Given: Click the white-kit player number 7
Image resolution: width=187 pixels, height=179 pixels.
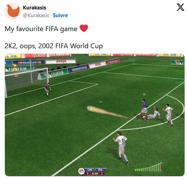Looking at the screenshot, I should pos(121,148).
